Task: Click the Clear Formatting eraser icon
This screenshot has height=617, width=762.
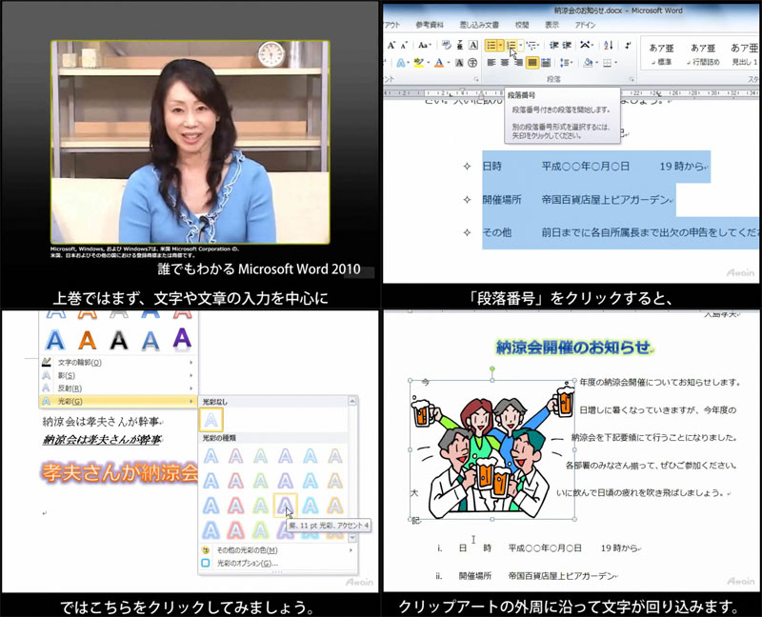Action: (x=446, y=45)
